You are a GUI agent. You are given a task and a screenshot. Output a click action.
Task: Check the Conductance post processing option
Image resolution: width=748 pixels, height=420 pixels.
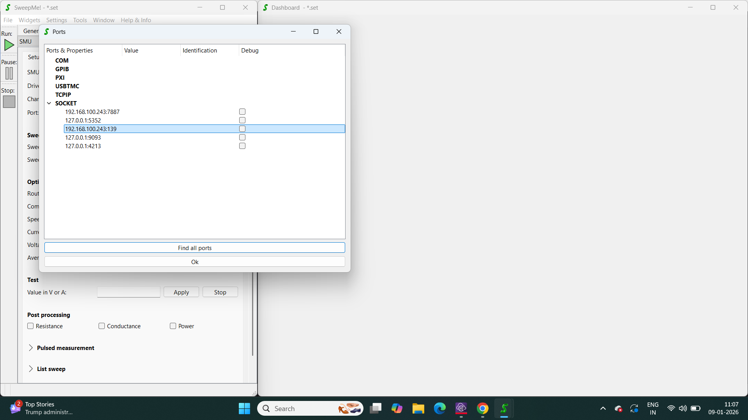[x=102, y=326]
